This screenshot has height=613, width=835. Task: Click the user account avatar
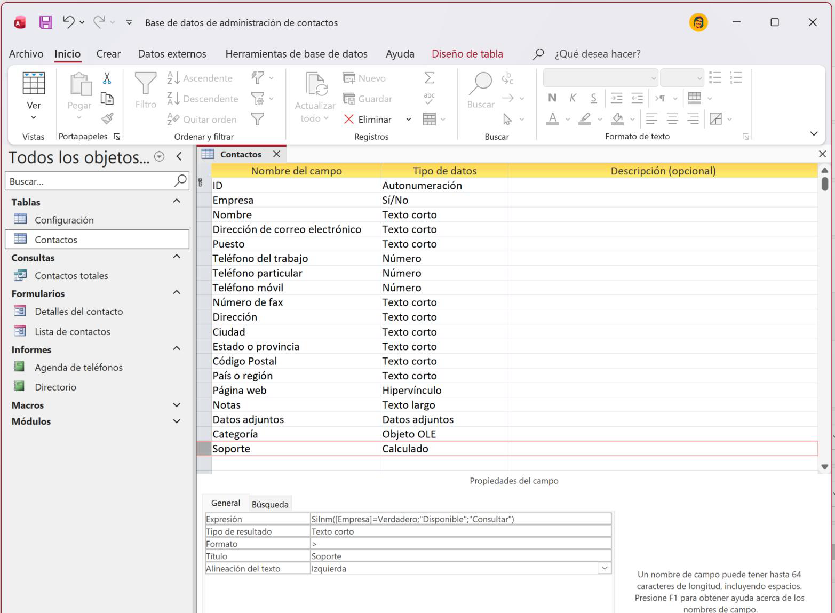(698, 22)
